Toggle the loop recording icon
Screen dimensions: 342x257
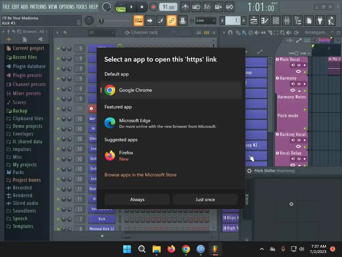(x=229, y=7)
